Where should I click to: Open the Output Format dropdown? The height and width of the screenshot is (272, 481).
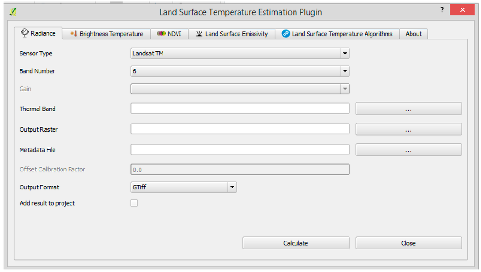click(x=232, y=187)
